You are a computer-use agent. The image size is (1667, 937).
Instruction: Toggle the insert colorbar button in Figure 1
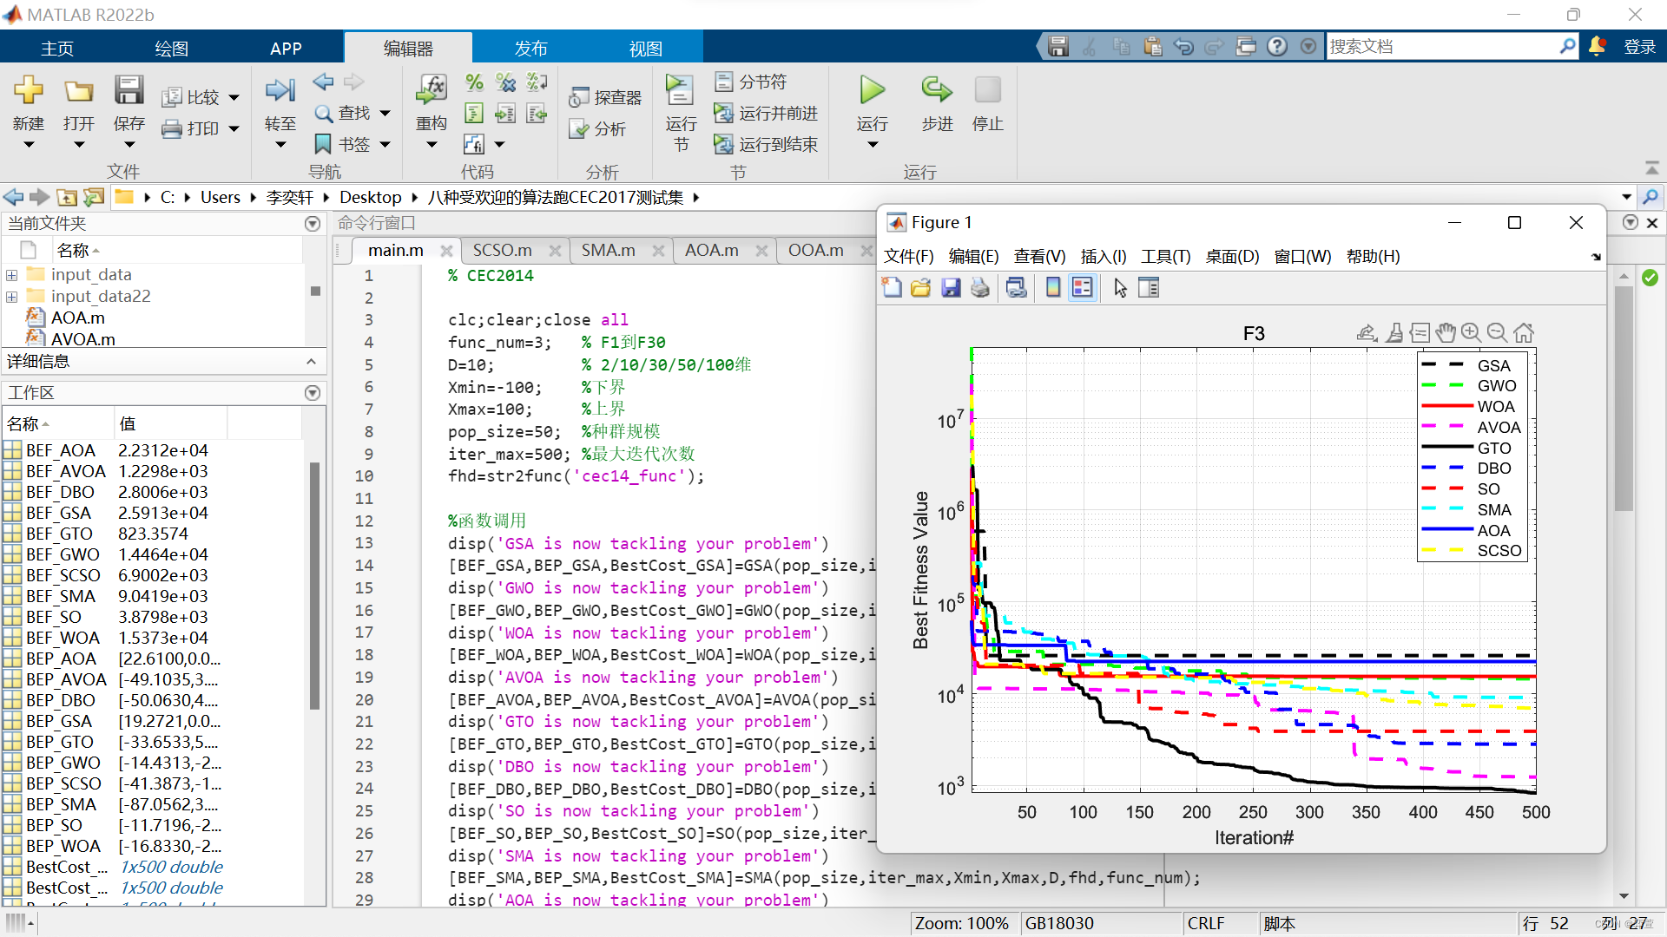pos(1053,287)
